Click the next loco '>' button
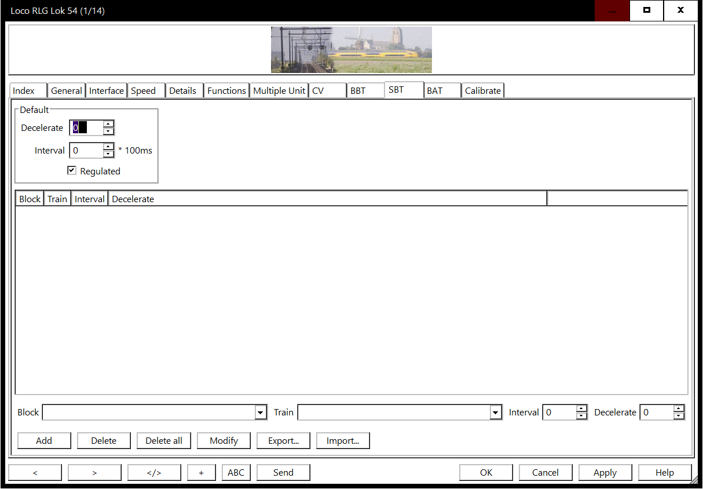Screen dimensions: 703x489 click(x=94, y=473)
